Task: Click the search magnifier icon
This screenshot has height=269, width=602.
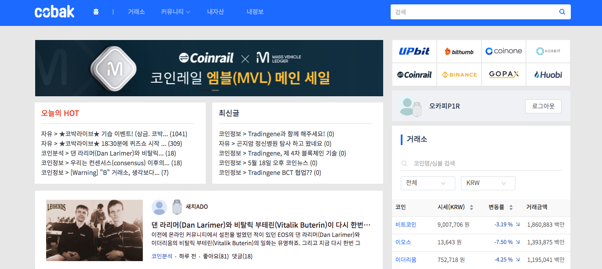Action: [562, 12]
